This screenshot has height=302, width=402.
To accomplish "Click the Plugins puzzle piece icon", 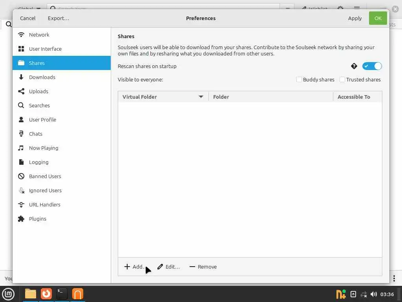I will point(21,219).
